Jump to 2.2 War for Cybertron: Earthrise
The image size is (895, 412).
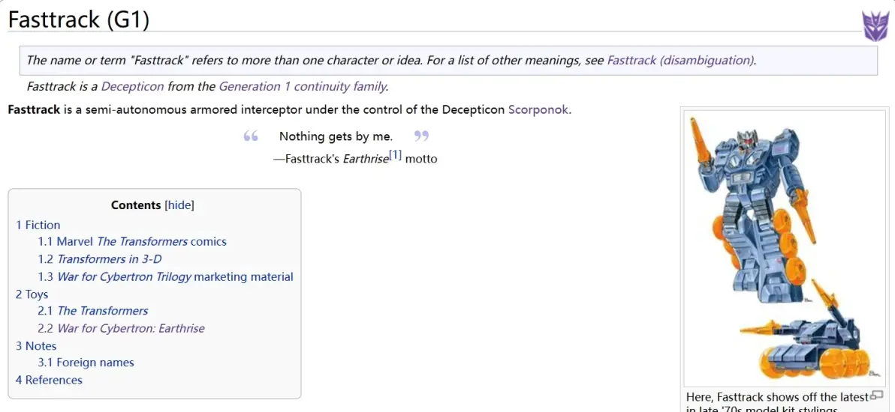[x=121, y=328]
